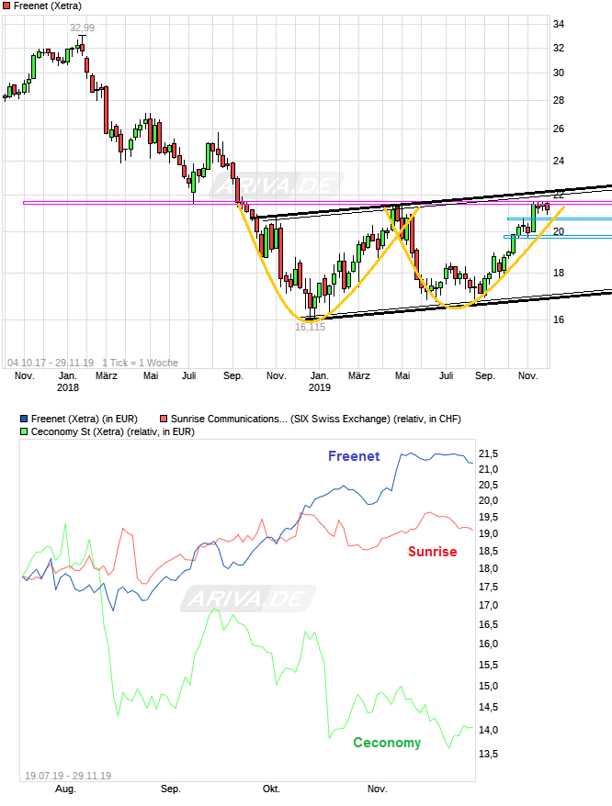Image resolution: width=612 pixels, height=806 pixels.
Task: Click the blue Freenet (Xetra) (in EUR) legend square
Action: click(24, 419)
